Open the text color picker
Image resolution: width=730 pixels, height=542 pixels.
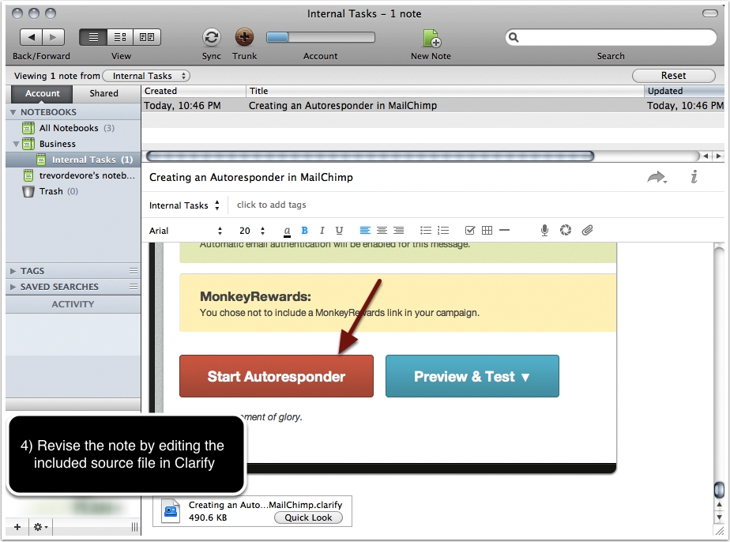tap(288, 231)
